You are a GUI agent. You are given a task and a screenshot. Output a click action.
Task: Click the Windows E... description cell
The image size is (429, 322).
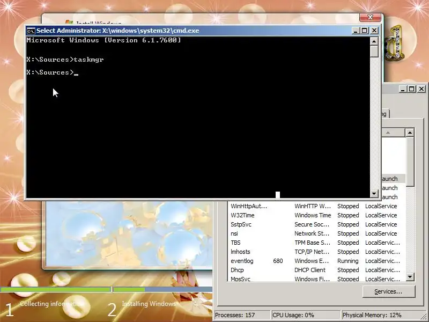pyautogui.click(x=312, y=261)
